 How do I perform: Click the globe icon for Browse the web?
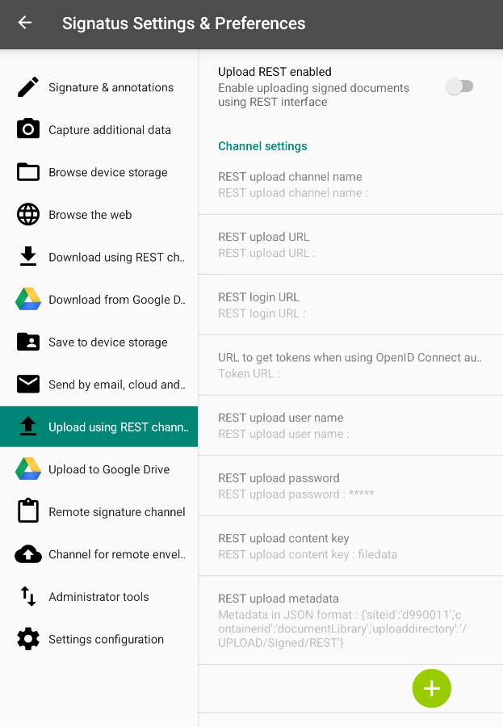click(x=28, y=214)
